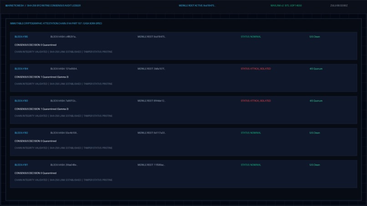
Task: Open BLOCK #183 entry label
Action: pos(21,101)
